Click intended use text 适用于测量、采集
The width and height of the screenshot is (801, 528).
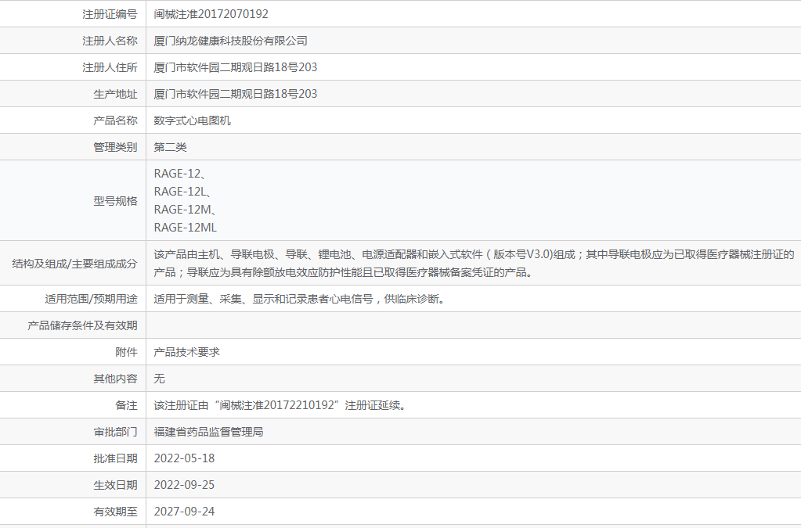[300, 299]
